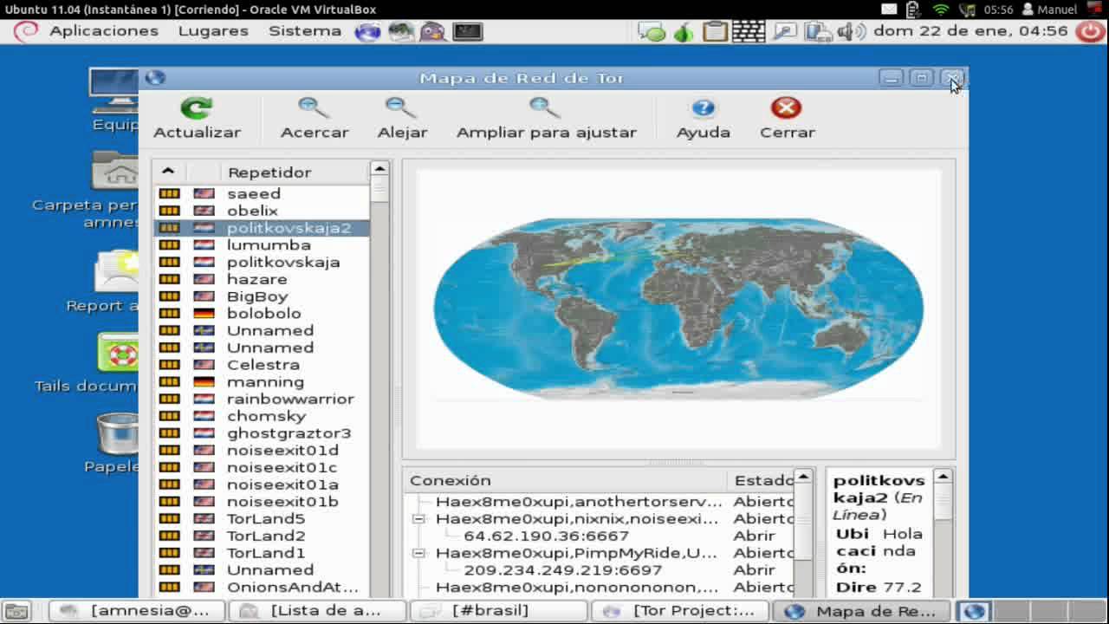
Task: Click the Actualizar refresh icon
Action: (197, 108)
